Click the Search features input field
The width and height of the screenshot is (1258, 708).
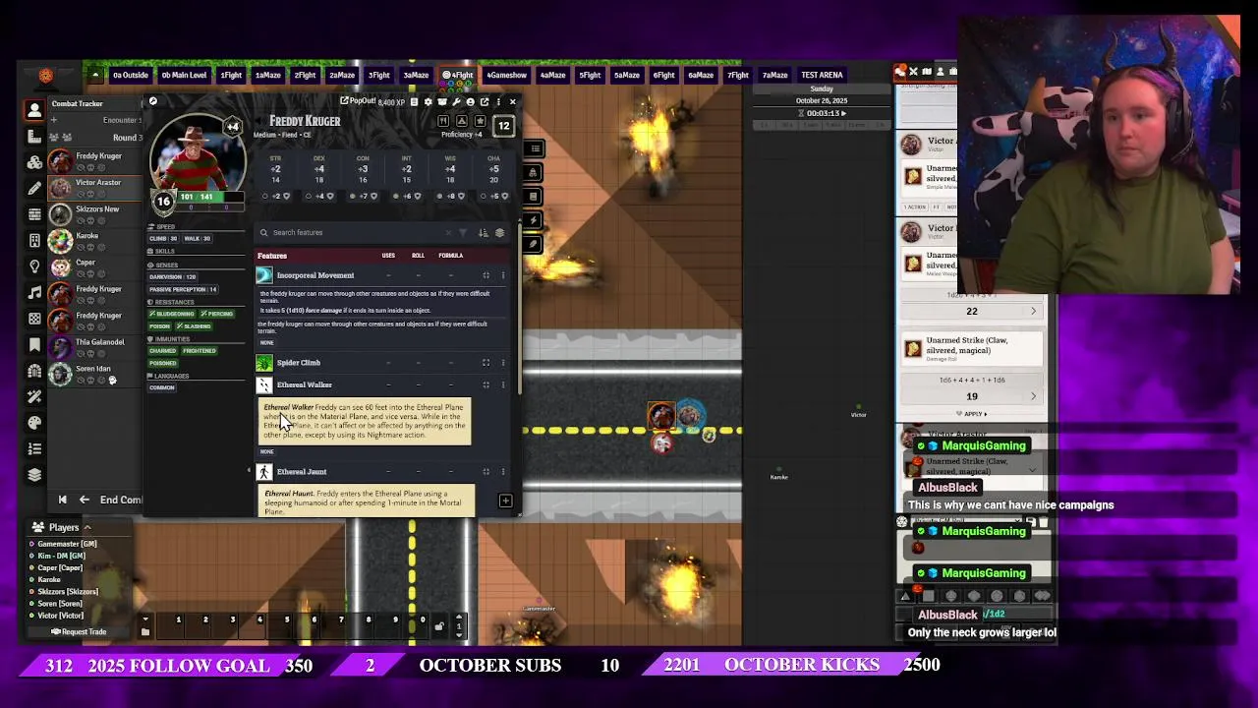[354, 233]
